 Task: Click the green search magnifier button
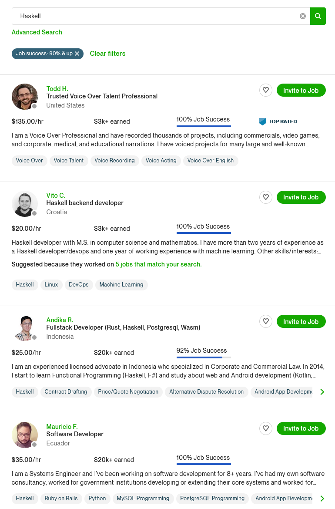(318, 16)
